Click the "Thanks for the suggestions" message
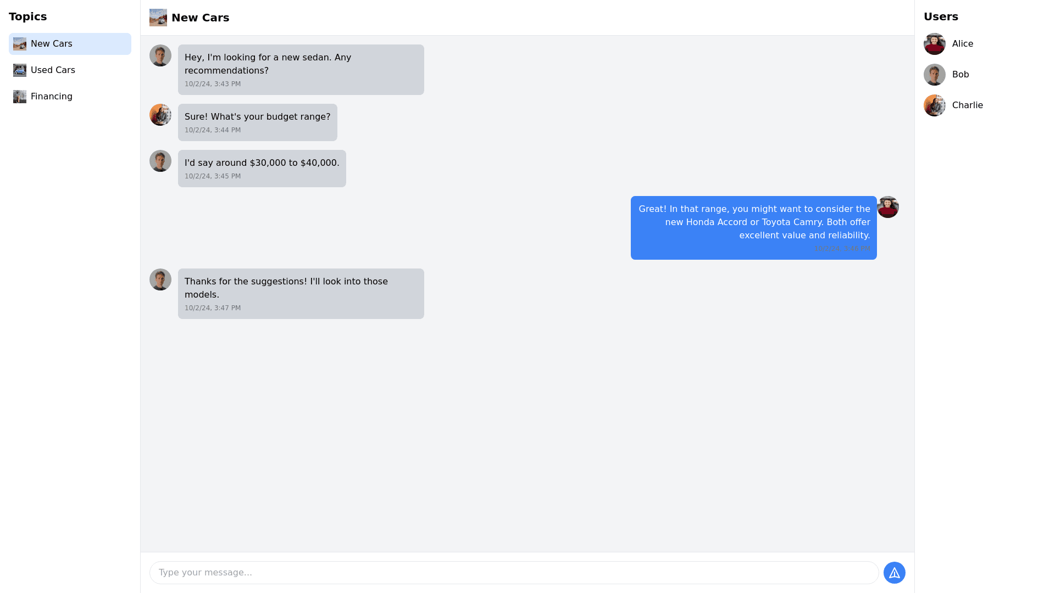The width and height of the screenshot is (1055, 593). [x=301, y=293]
